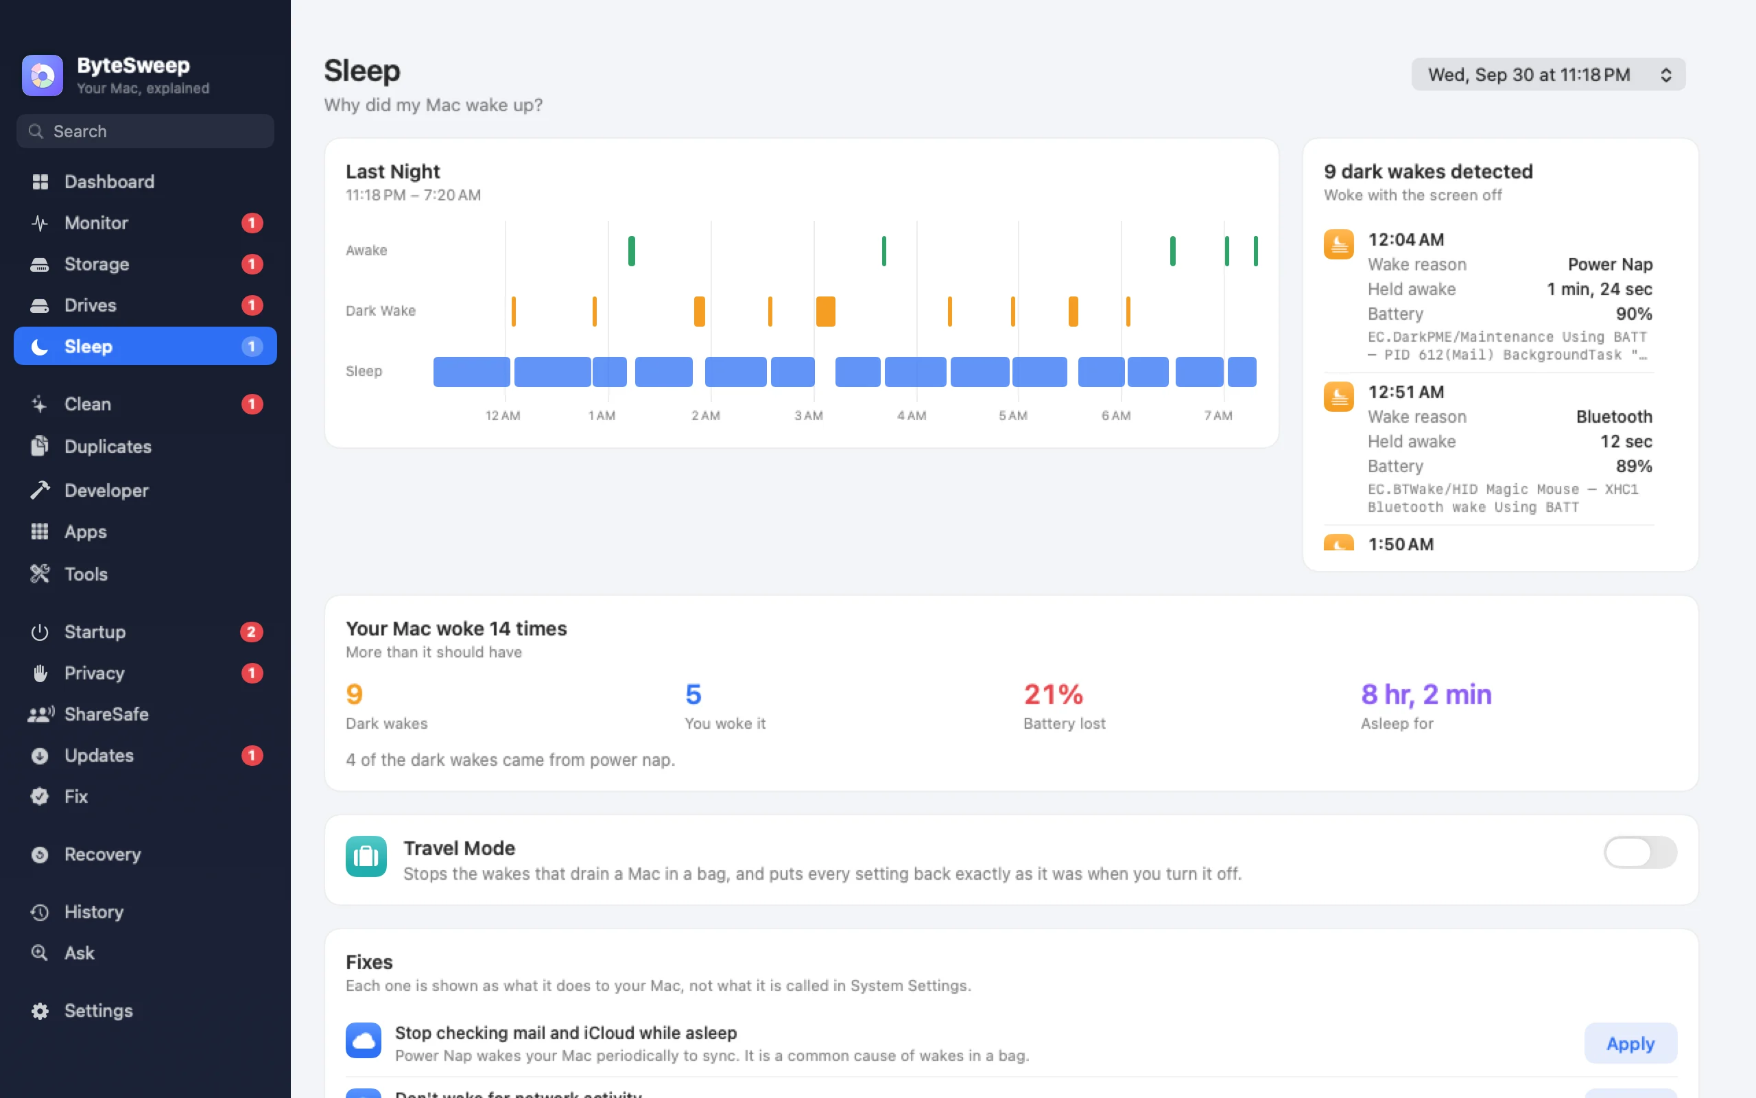Open the ShareSafe people icon
Image resolution: width=1756 pixels, height=1098 pixels.
pos(41,714)
